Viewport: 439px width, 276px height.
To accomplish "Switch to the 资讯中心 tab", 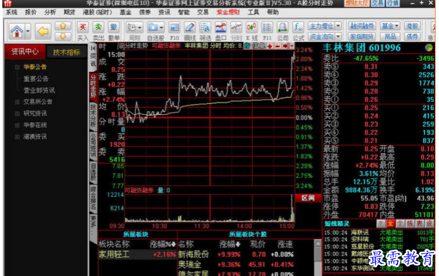I will (x=25, y=52).
